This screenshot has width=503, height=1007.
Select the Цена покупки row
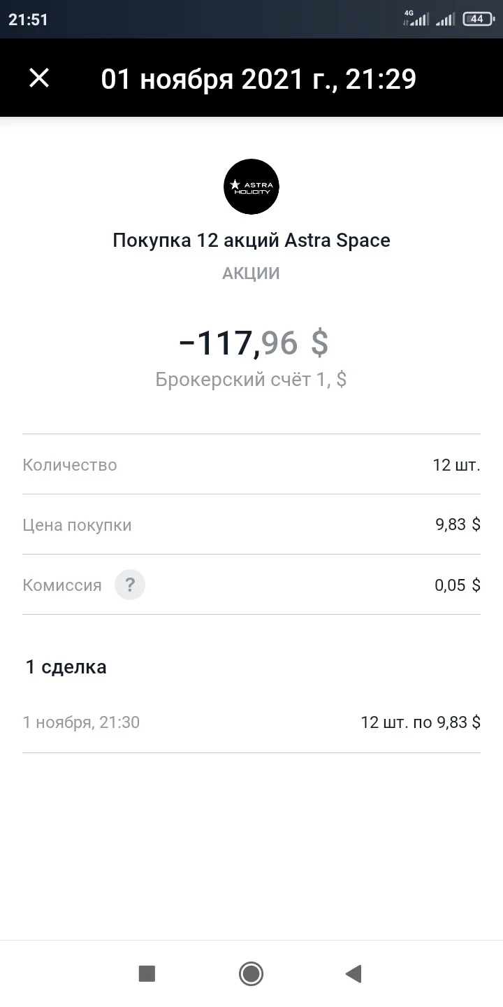[251, 524]
